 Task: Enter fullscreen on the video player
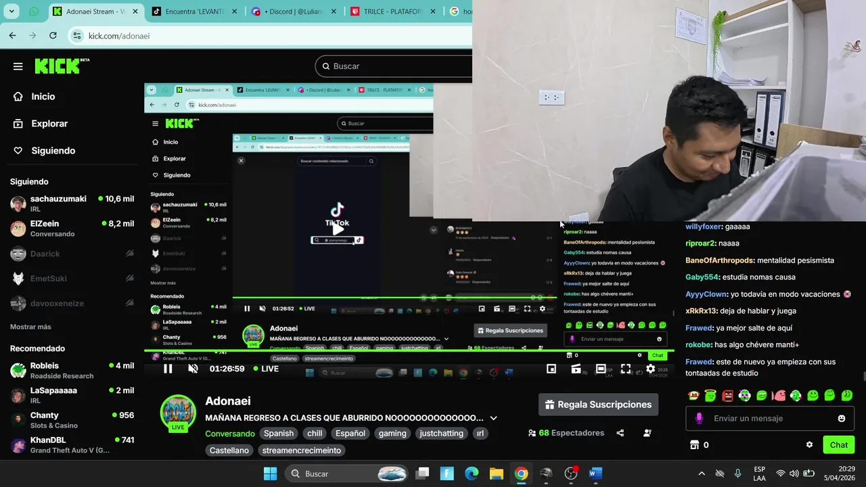point(626,369)
